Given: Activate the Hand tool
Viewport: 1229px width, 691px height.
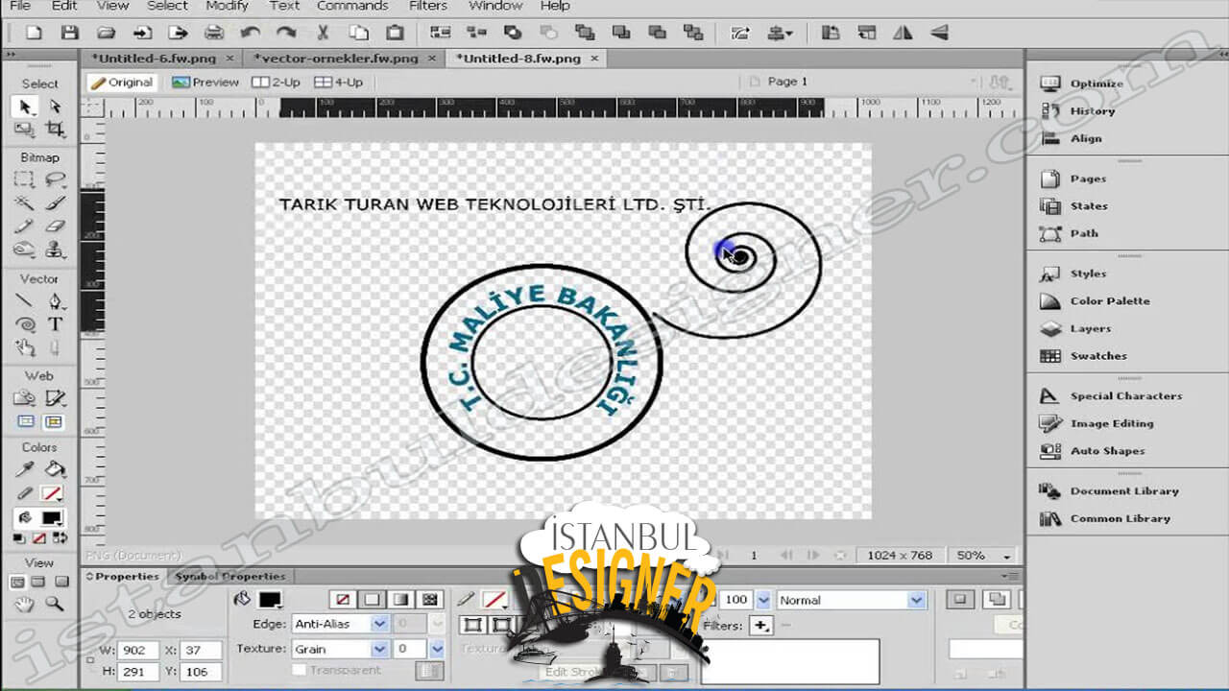Looking at the screenshot, I should (25, 605).
